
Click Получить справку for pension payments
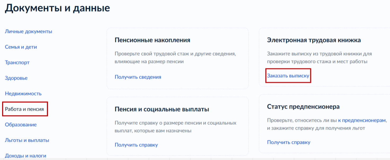(136, 145)
